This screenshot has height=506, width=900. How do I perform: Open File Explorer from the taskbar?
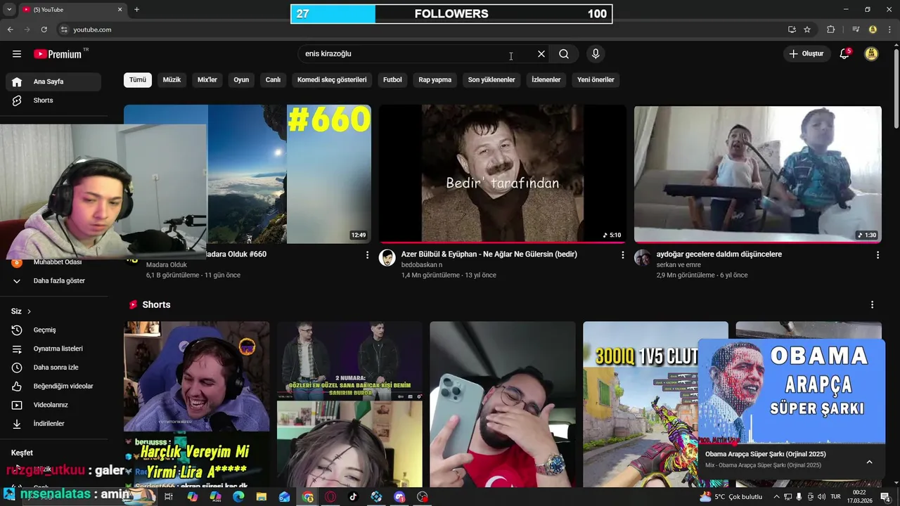[x=262, y=497]
